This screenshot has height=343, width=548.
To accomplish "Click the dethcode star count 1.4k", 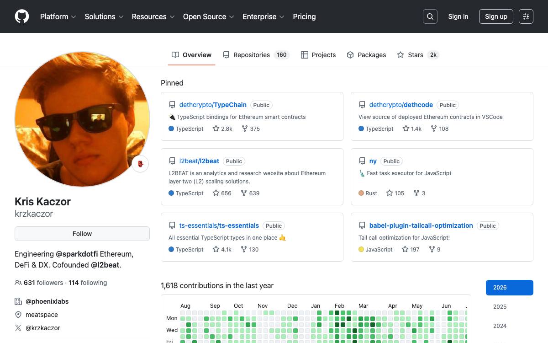I will (412, 129).
